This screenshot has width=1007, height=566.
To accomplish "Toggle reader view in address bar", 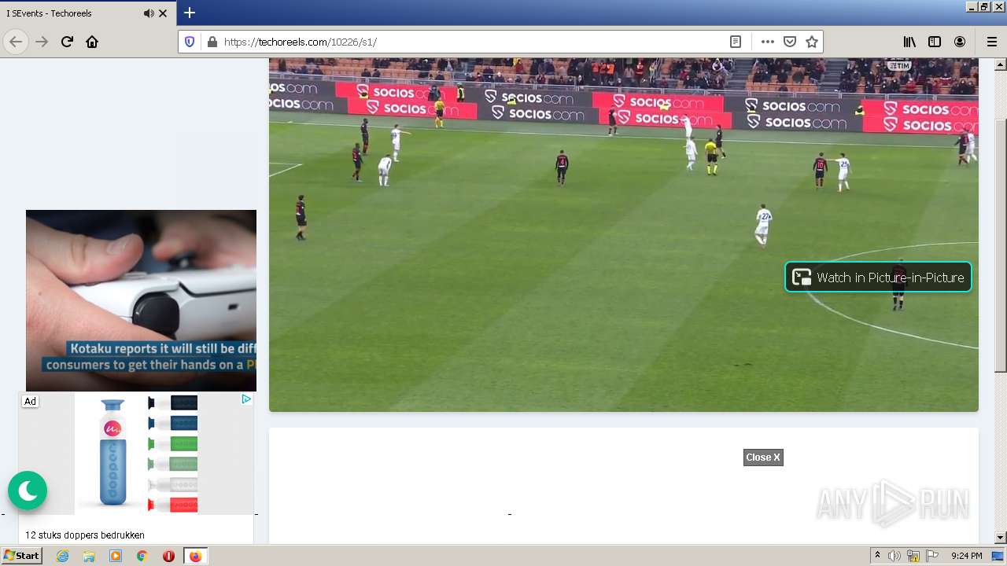I will tap(736, 42).
